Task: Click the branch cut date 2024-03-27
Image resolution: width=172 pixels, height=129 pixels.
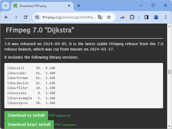Action: coord(102,49)
